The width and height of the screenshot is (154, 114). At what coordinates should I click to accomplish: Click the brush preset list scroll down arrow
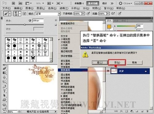click(51, 61)
